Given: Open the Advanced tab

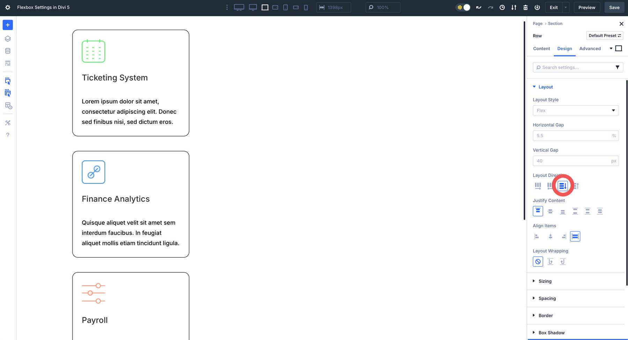Looking at the screenshot, I should [590, 49].
